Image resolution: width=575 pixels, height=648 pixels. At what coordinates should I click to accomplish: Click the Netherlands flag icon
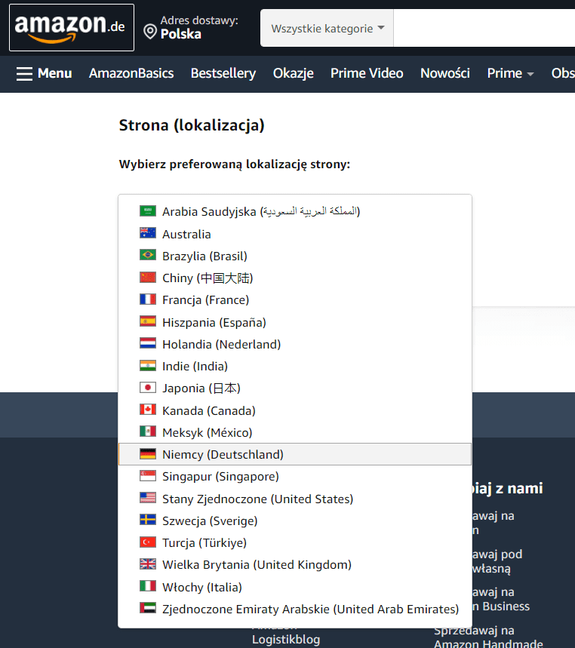tap(148, 343)
